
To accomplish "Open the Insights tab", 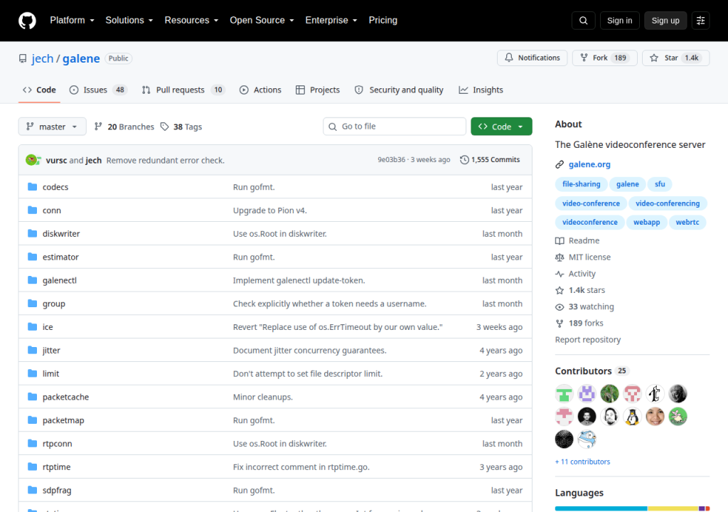I will 481,90.
